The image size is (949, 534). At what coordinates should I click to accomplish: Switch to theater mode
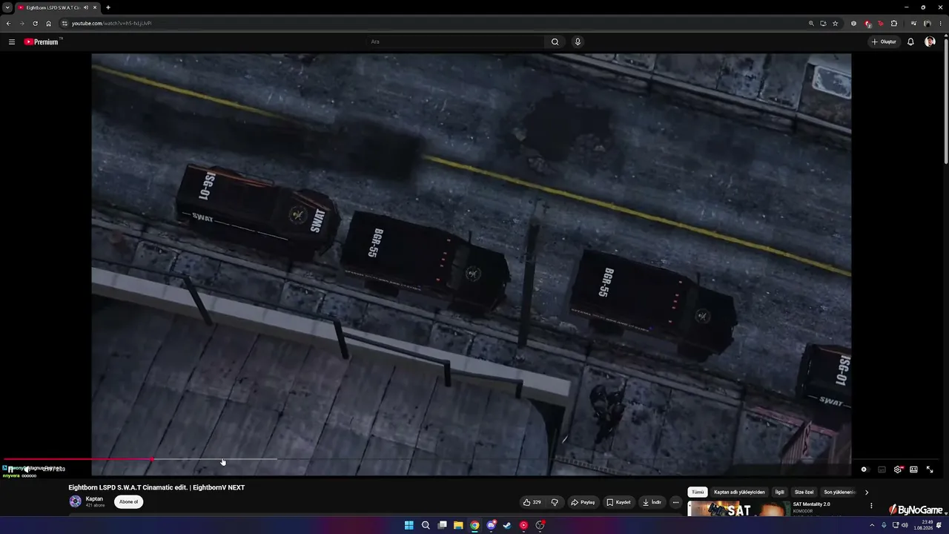pos(913,469)
